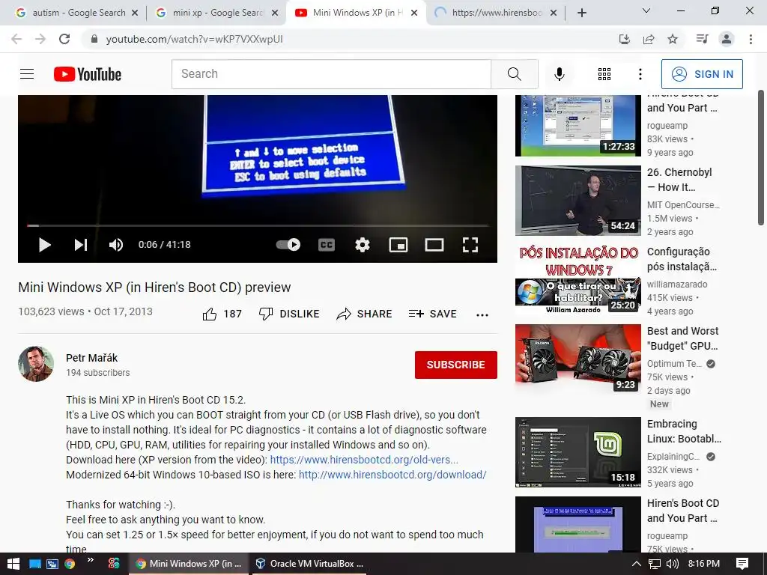
Task: Open the media controls icon
Action: coord(702,39)
